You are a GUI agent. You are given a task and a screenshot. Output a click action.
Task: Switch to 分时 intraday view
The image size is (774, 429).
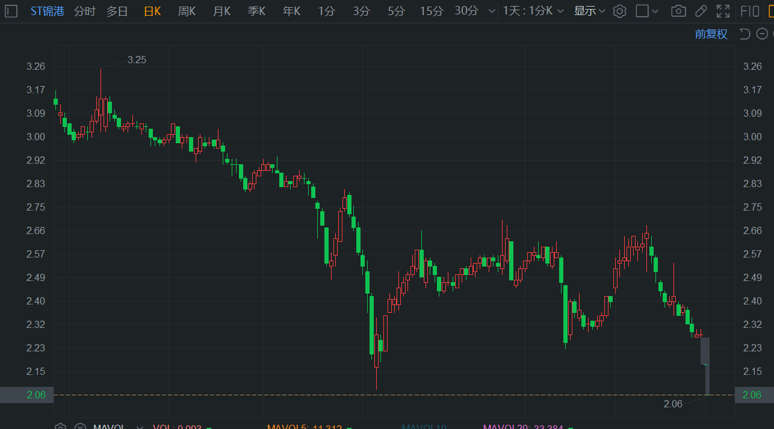pos(85,11)
